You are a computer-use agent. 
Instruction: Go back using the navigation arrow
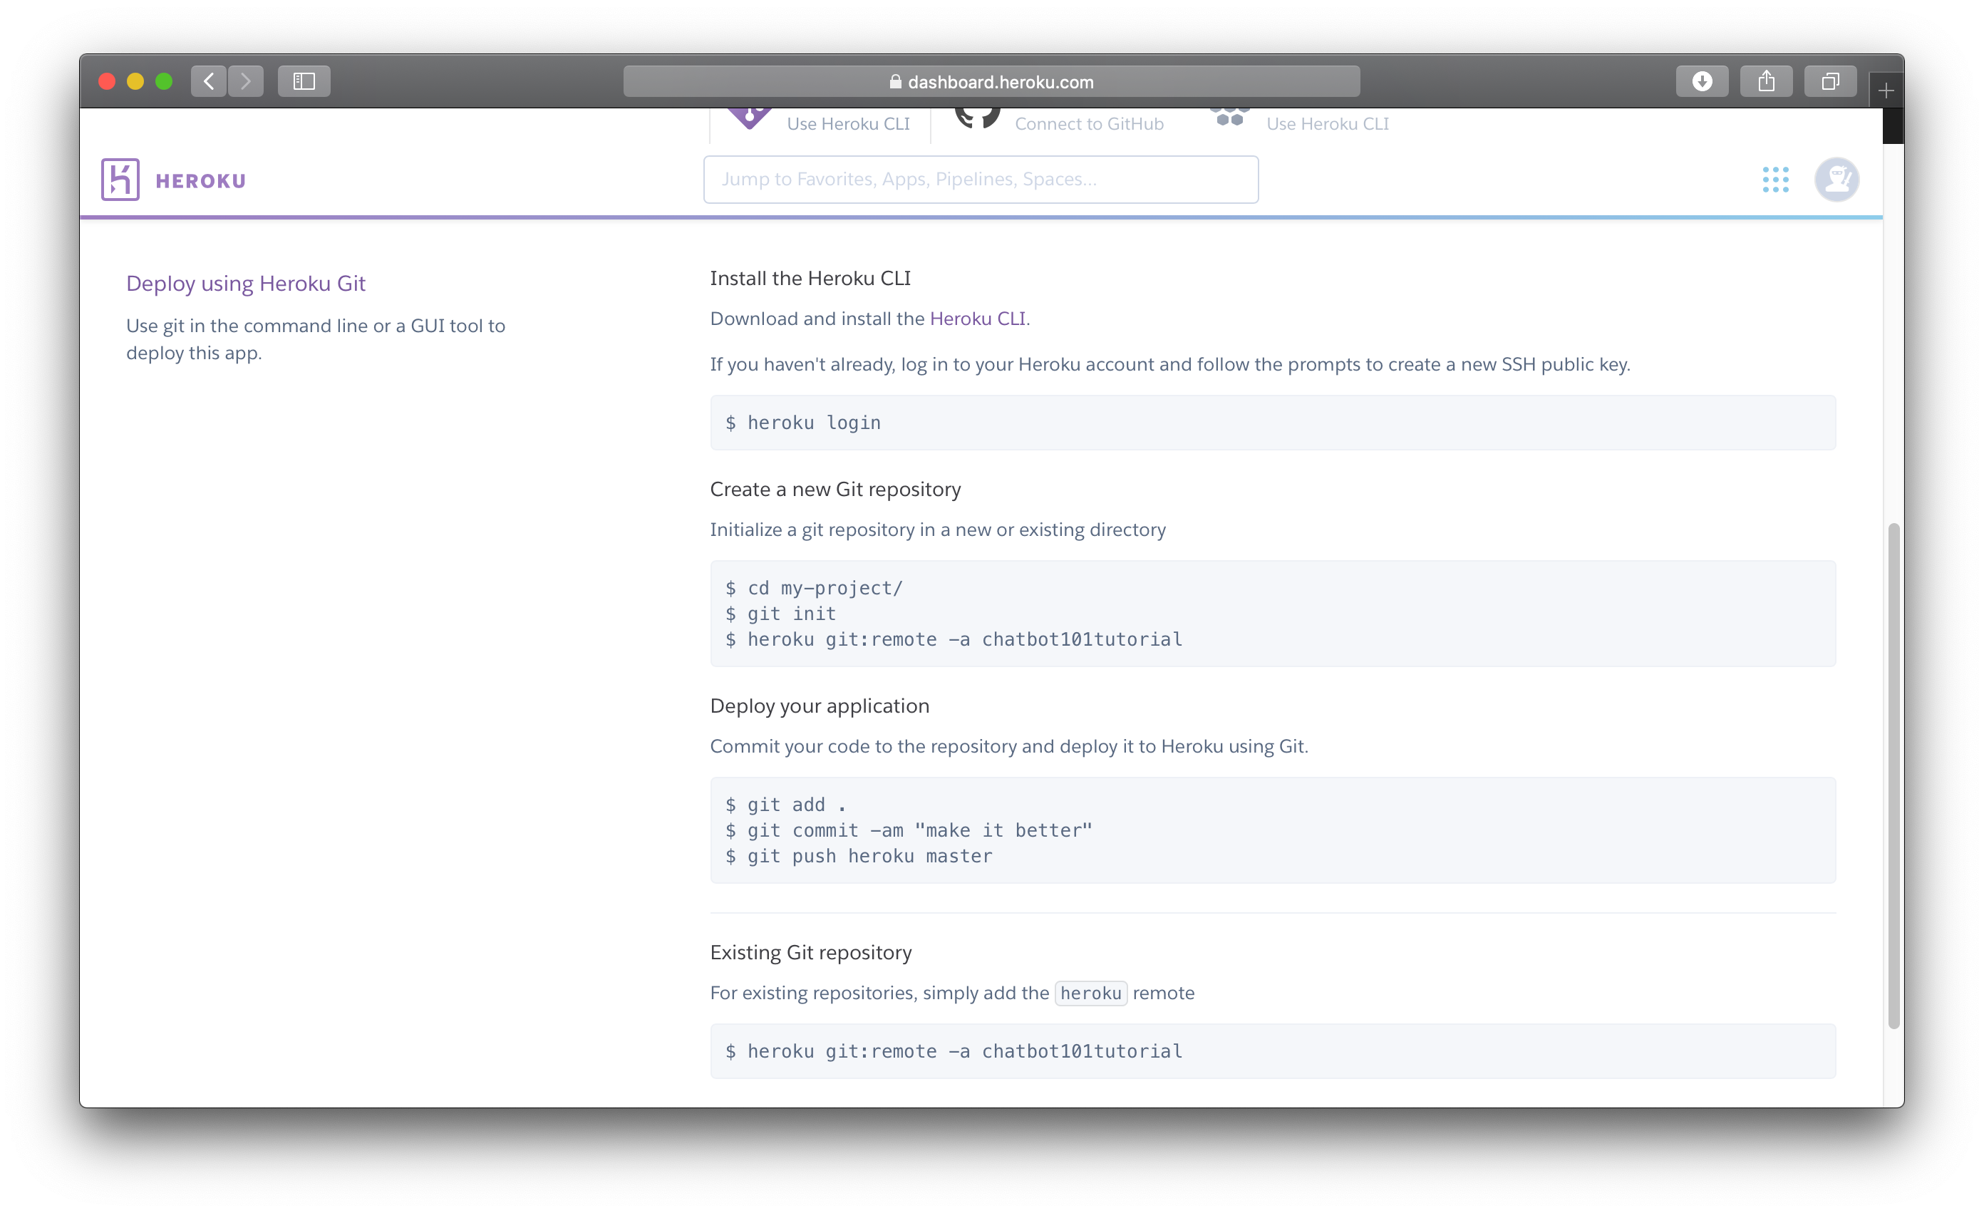click(x=209, y=81)
